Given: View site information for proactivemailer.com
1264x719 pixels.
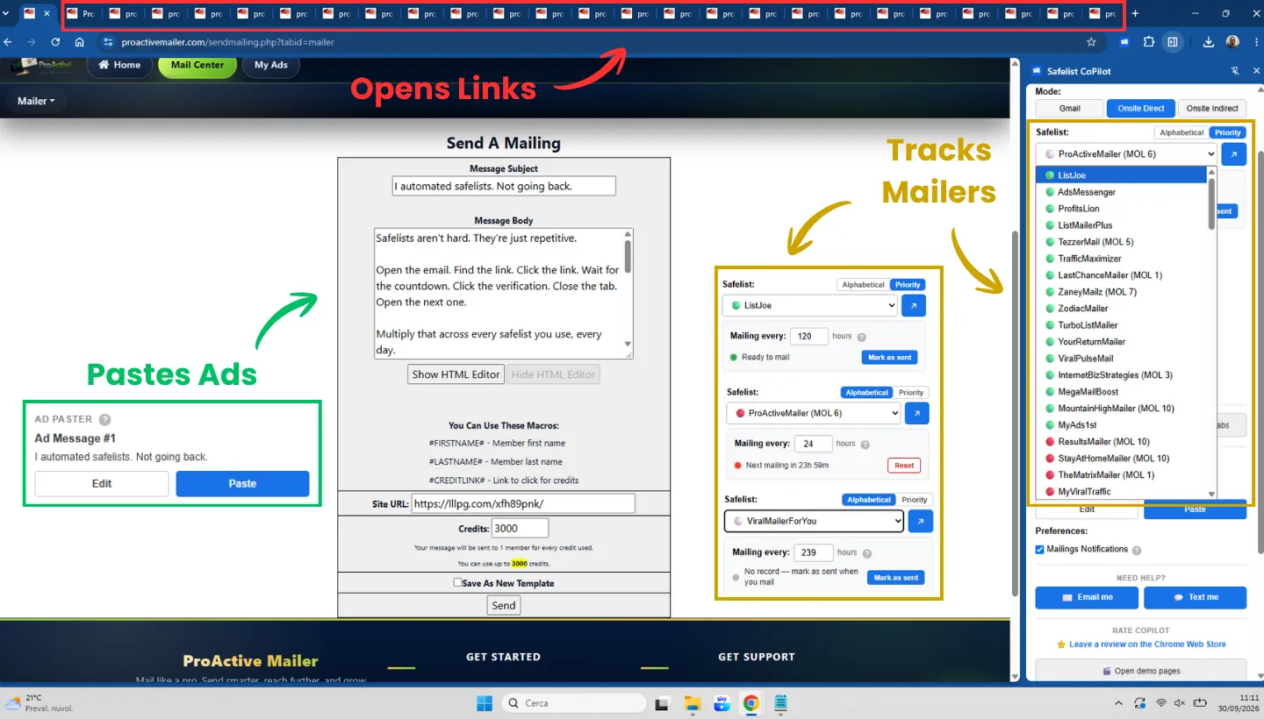Looking at the screenshot, I should [108, 42].
